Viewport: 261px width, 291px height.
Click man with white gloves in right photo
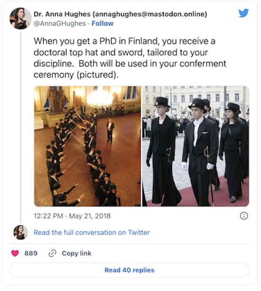tap(199, 150)
